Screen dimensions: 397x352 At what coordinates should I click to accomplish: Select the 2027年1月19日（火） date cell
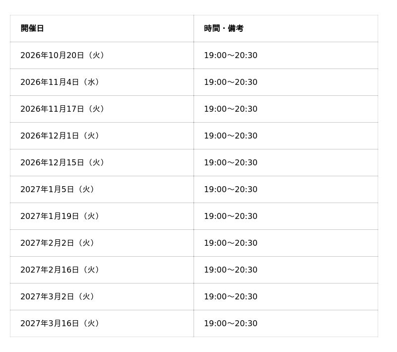[x=102, y=216]
